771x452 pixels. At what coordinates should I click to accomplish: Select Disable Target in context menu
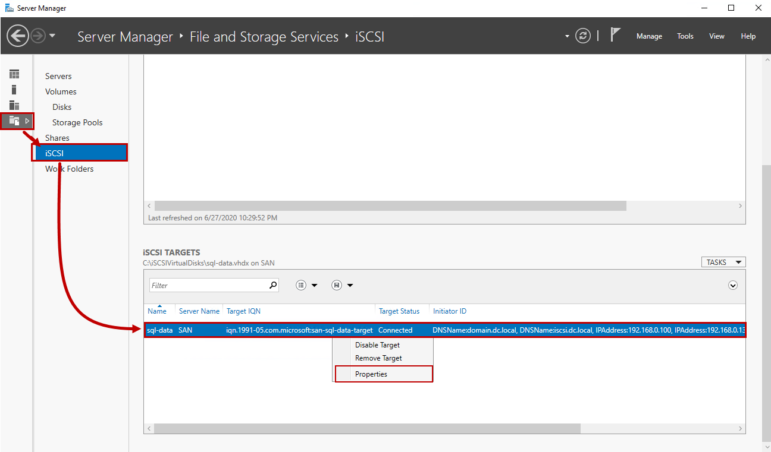coord(377,345)
